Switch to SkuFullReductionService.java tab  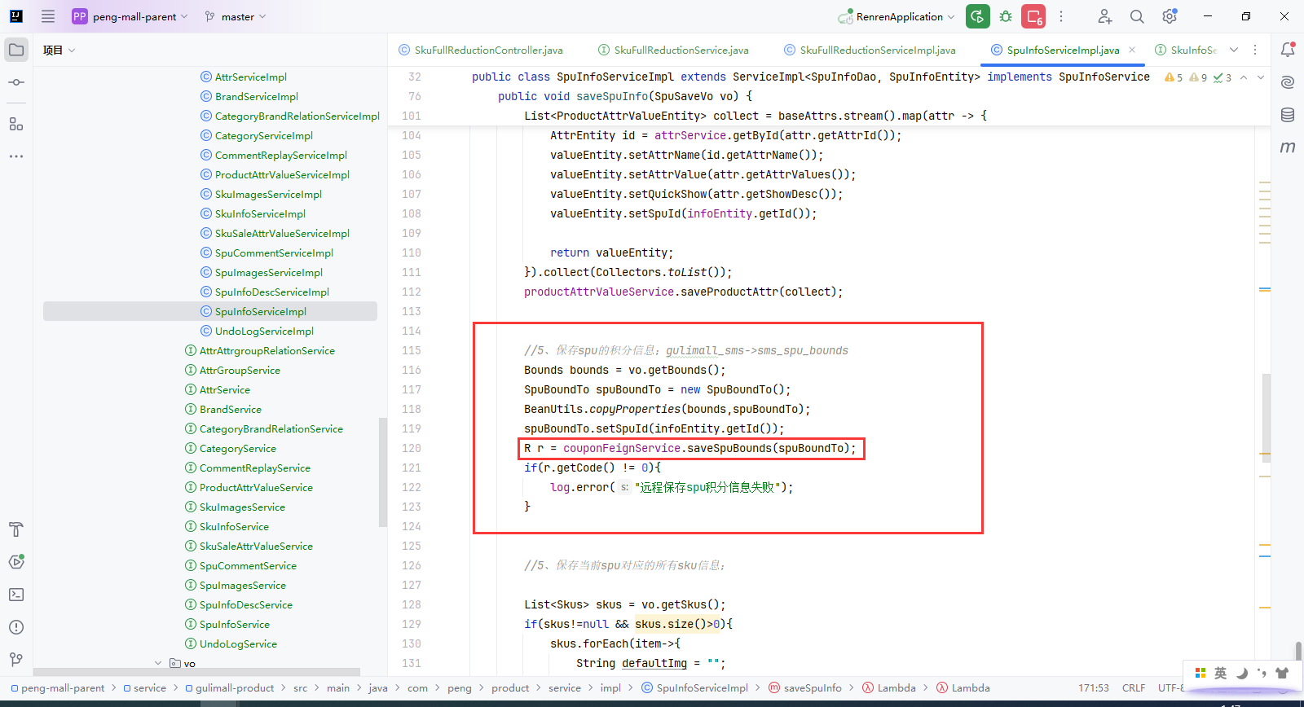673,50
